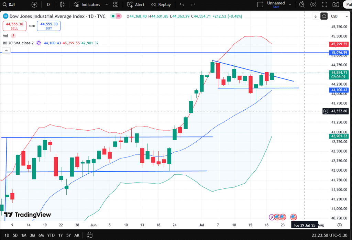Expand layout management dropdown arrow
This screenshot has height=240, width=352.
(x=290, y=4)
